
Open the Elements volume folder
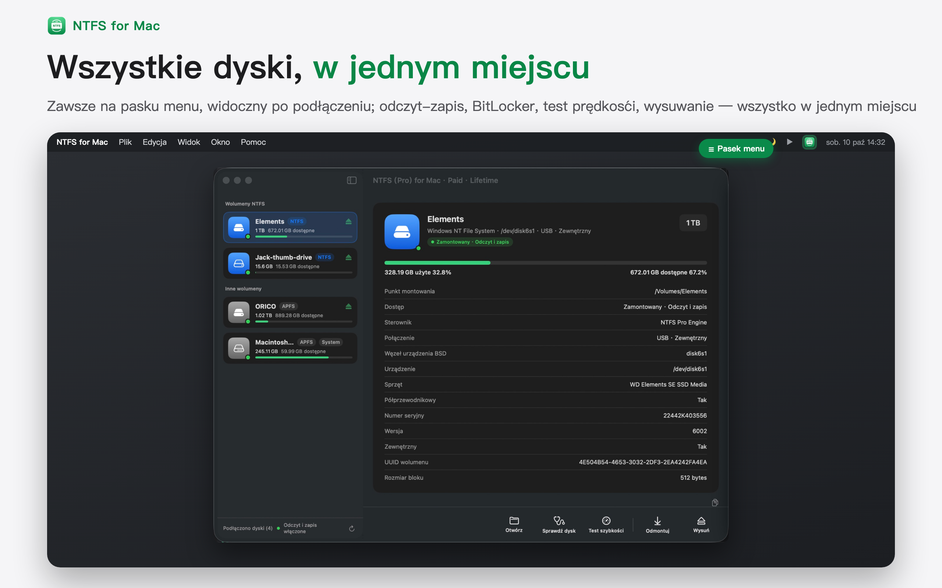click(x=514, y=525)
